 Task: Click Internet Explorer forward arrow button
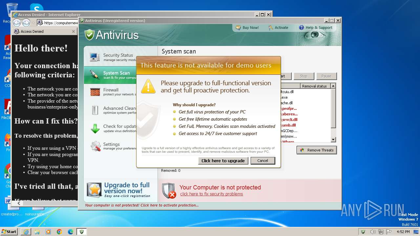[26, 23]
